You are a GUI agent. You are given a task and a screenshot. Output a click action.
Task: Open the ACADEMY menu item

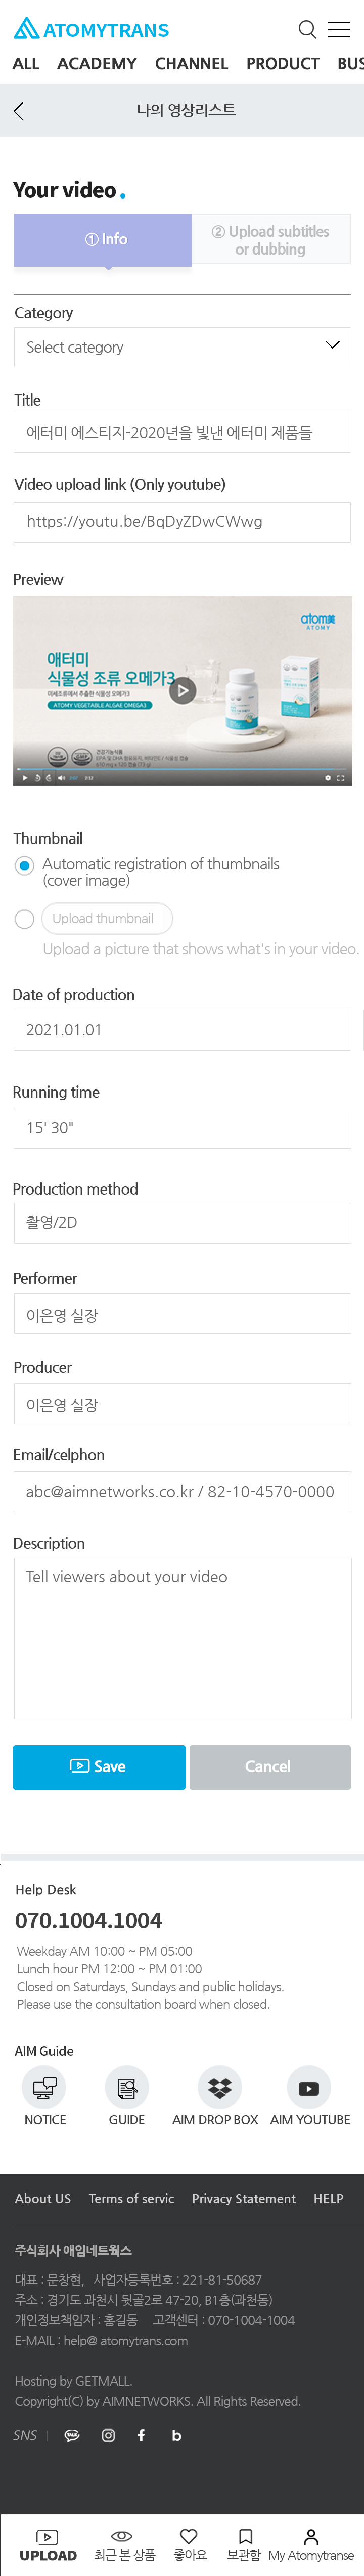coord(97,64)
